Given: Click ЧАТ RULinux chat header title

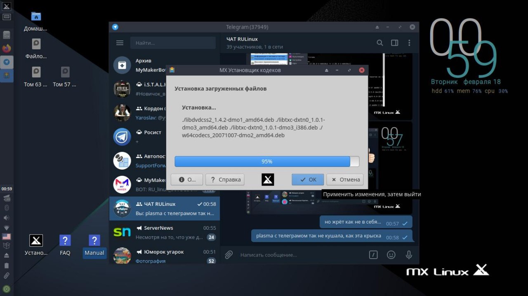Looking at the screenshot, I should [242, 39].
